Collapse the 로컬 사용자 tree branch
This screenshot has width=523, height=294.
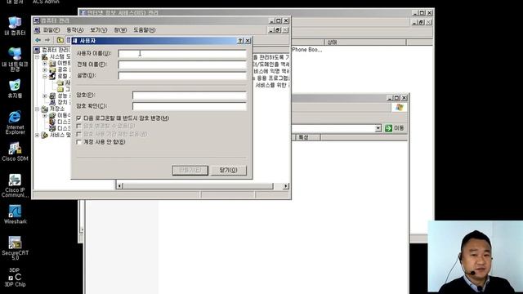(45, 76)
